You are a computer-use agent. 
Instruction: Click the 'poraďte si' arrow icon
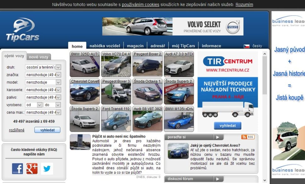(218, 137)
